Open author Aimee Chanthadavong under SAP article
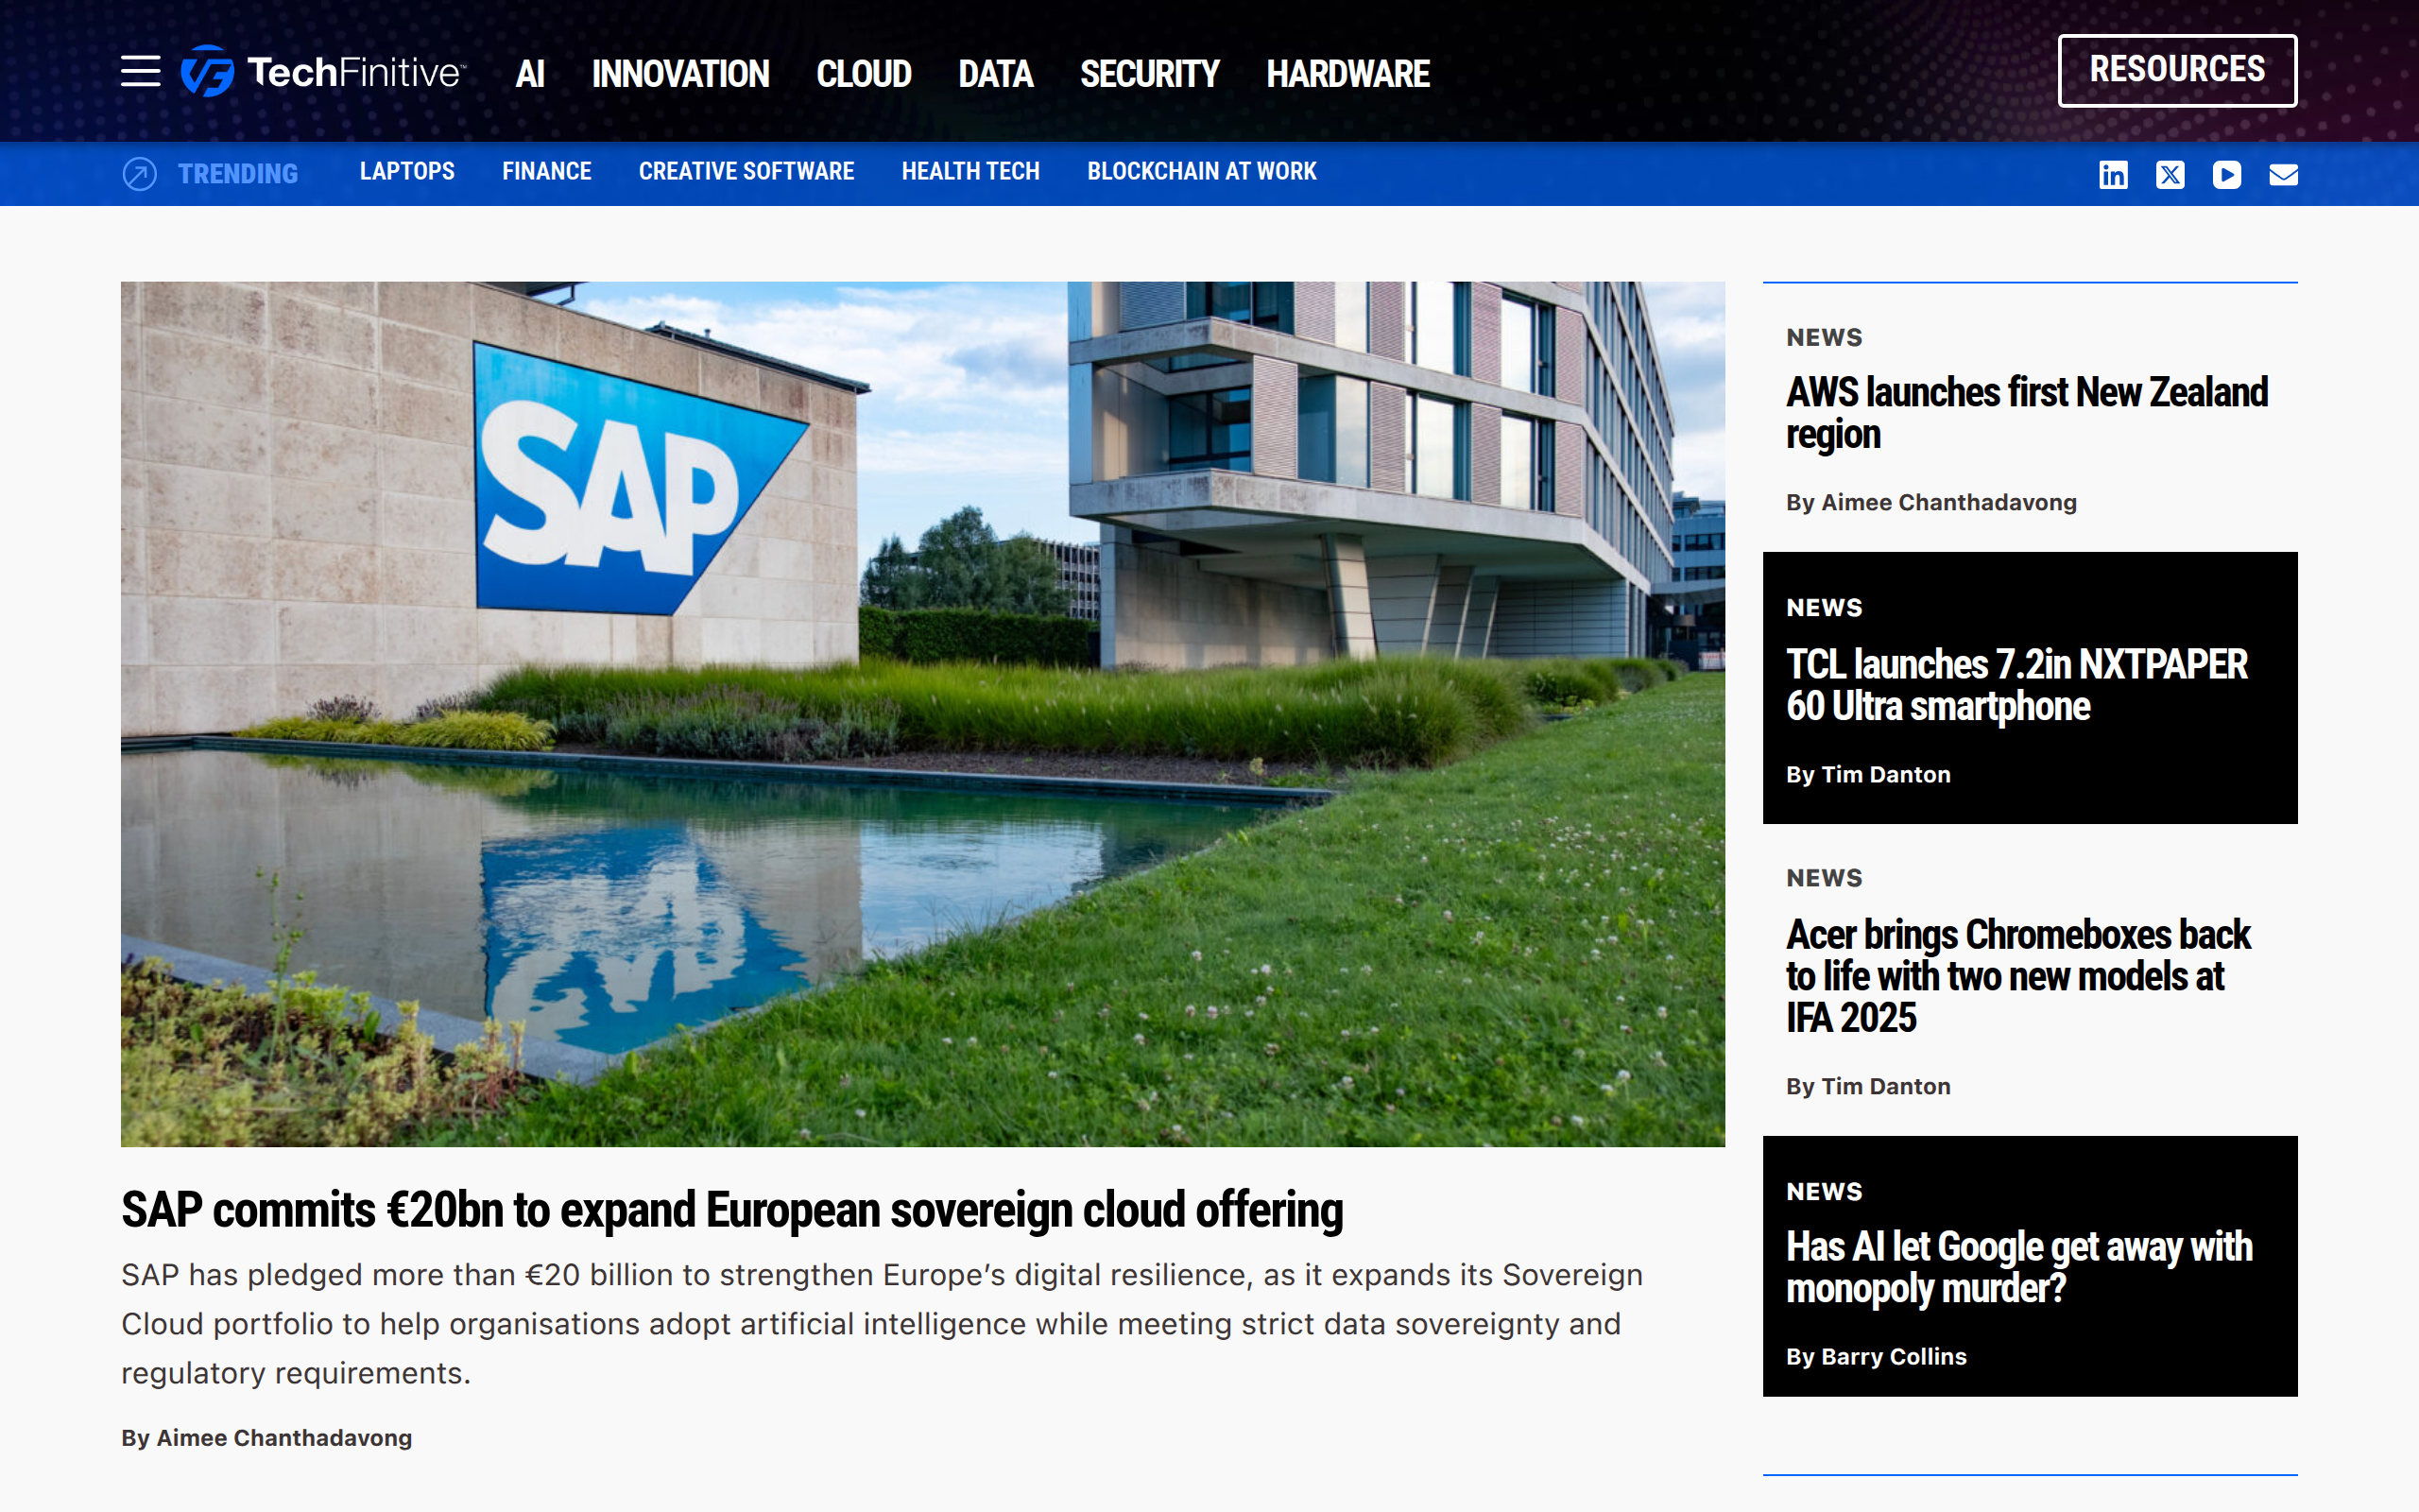The image size is (2419, 1512). click(x=283, y=1438)
